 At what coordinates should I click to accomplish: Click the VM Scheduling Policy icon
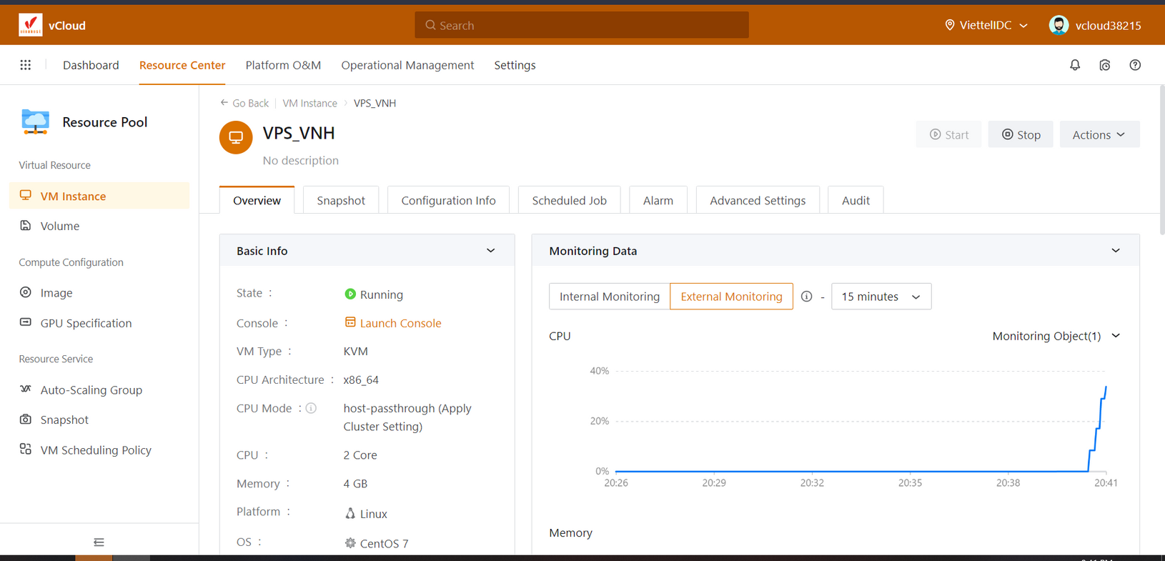pos(26,450)
